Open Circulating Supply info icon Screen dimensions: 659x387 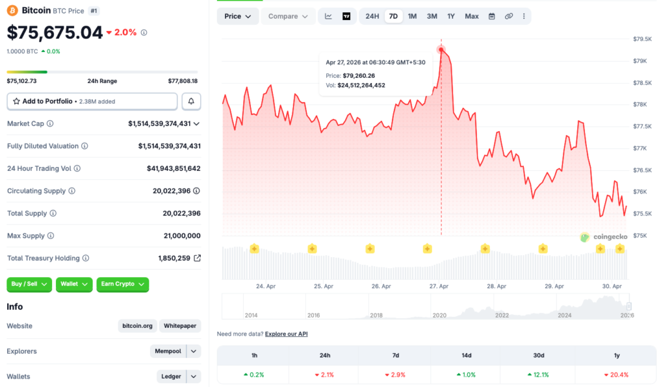pyautogui.click(x=72, y=191)
